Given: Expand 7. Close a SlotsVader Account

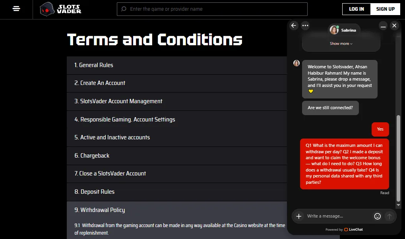Looking at the screenshot, I should [x=177, y=174].
